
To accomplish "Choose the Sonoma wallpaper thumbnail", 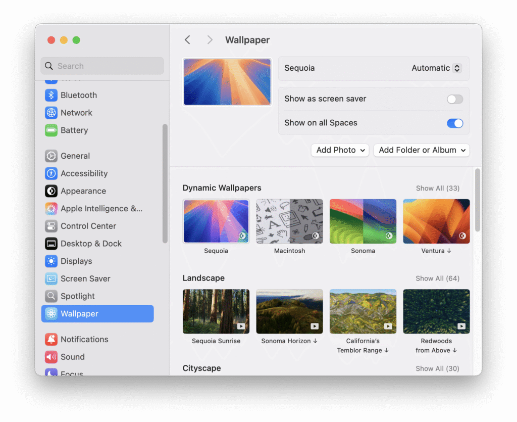I will tap(363, 221).
